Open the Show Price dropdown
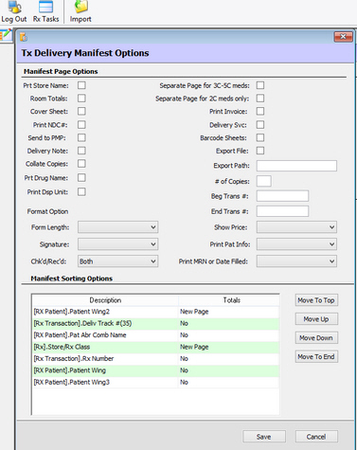This screenshot has width=357, height=450. (x=296, y=227)
